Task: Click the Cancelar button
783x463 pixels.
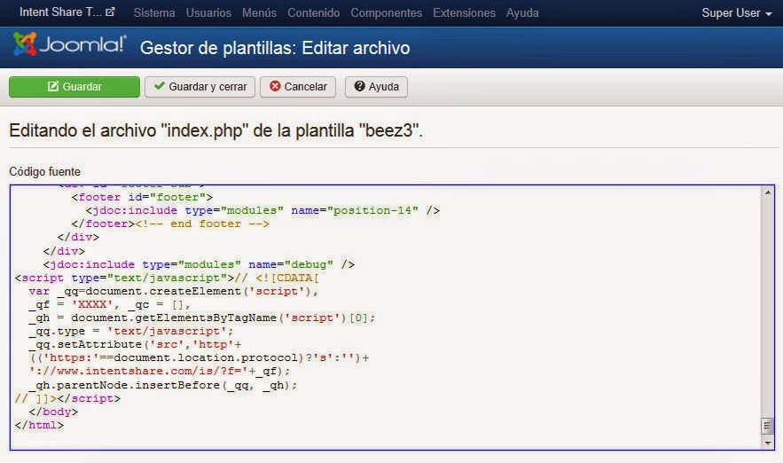Action: coord(298,86)
